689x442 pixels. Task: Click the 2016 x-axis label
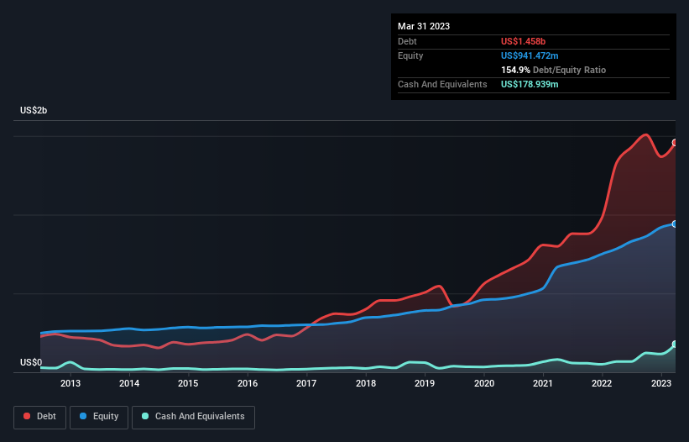click(248, 383)
